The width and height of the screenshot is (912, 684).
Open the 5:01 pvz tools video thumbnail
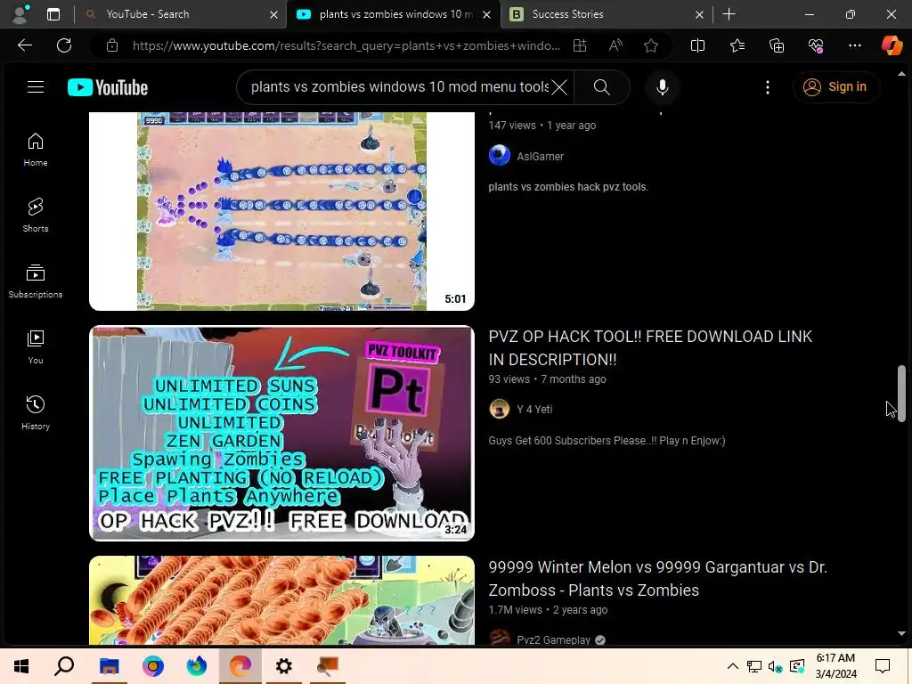(x=281, y=212)
